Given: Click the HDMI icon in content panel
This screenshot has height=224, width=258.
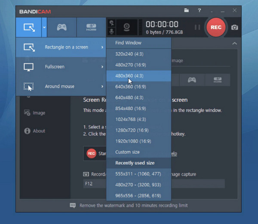Looking at the screenshot, I should [x=218, y=80].
